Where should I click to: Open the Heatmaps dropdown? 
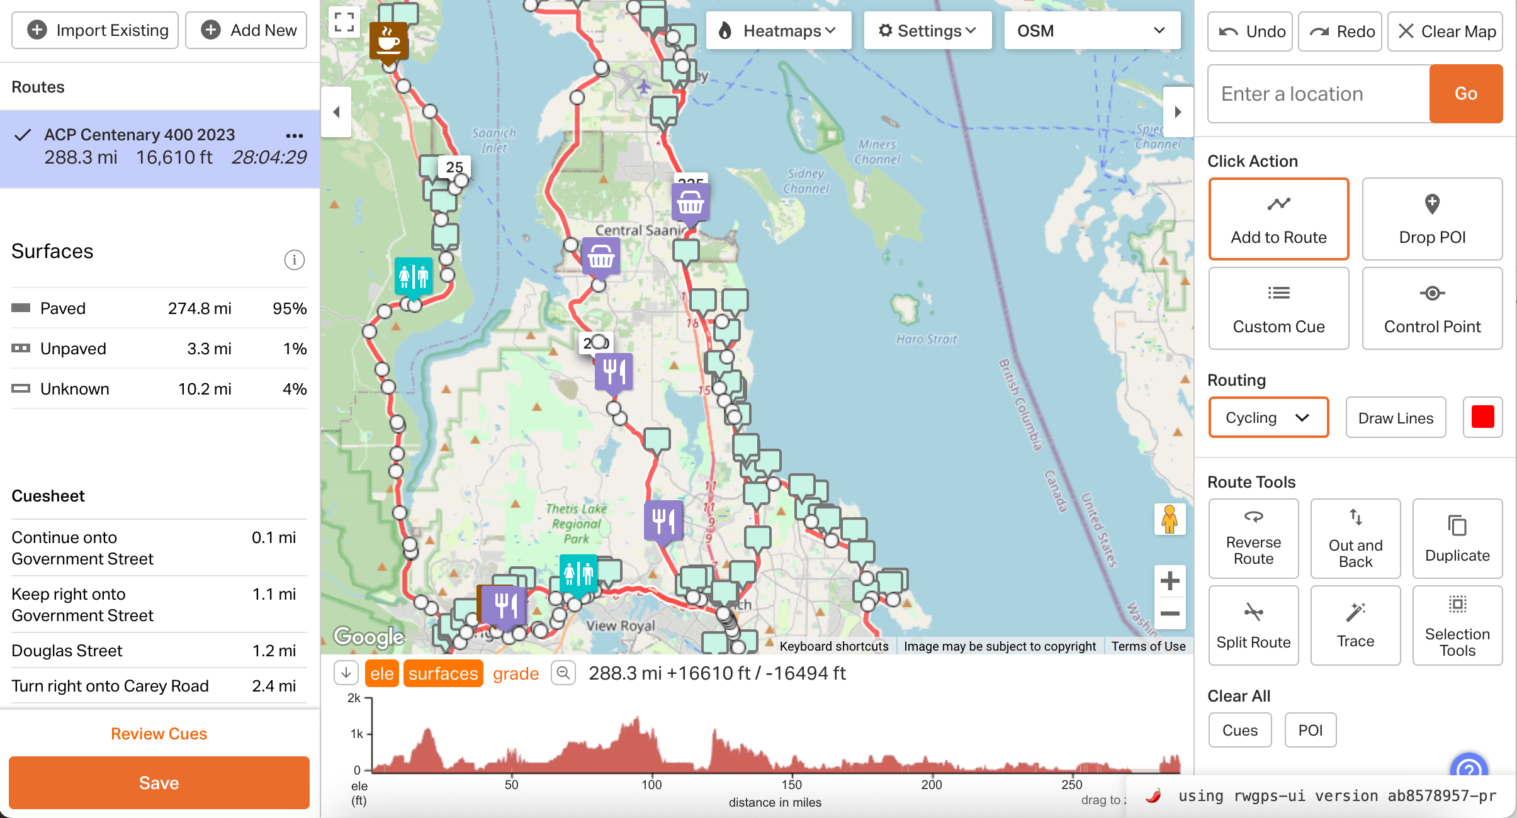778,30
